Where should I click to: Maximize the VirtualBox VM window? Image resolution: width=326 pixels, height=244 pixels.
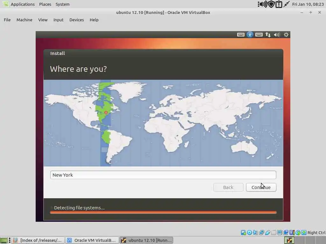(311, 12)
